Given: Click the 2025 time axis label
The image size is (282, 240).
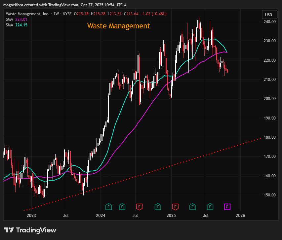Looking at the screenshot, I should [x=171, y=215].
